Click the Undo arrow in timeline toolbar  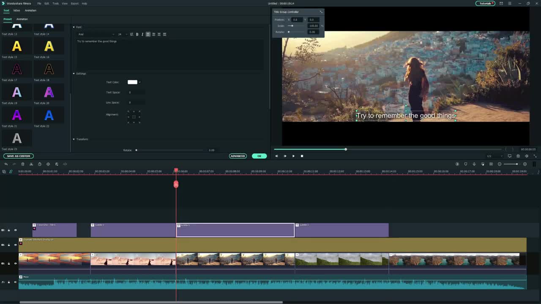point(6,164)
